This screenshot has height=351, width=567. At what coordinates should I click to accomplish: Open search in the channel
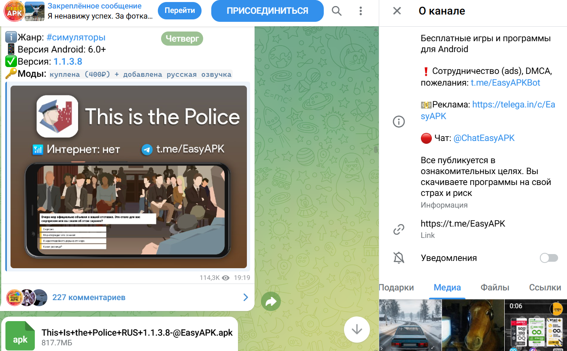coord(336,11)
